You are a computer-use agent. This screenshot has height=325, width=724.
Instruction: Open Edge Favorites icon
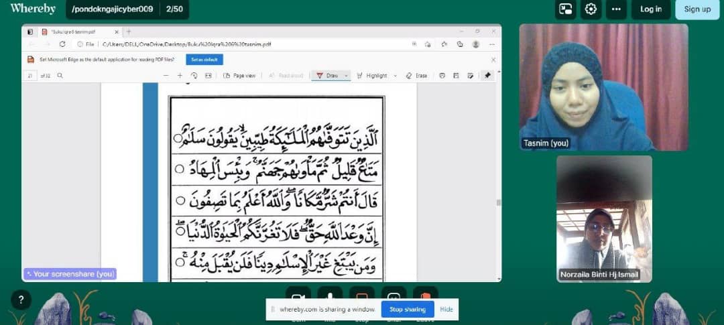click(x=444, y=44)
